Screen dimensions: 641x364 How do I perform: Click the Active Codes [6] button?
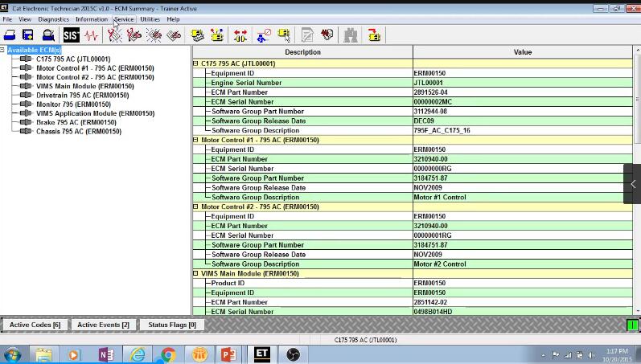click(35, 325)
